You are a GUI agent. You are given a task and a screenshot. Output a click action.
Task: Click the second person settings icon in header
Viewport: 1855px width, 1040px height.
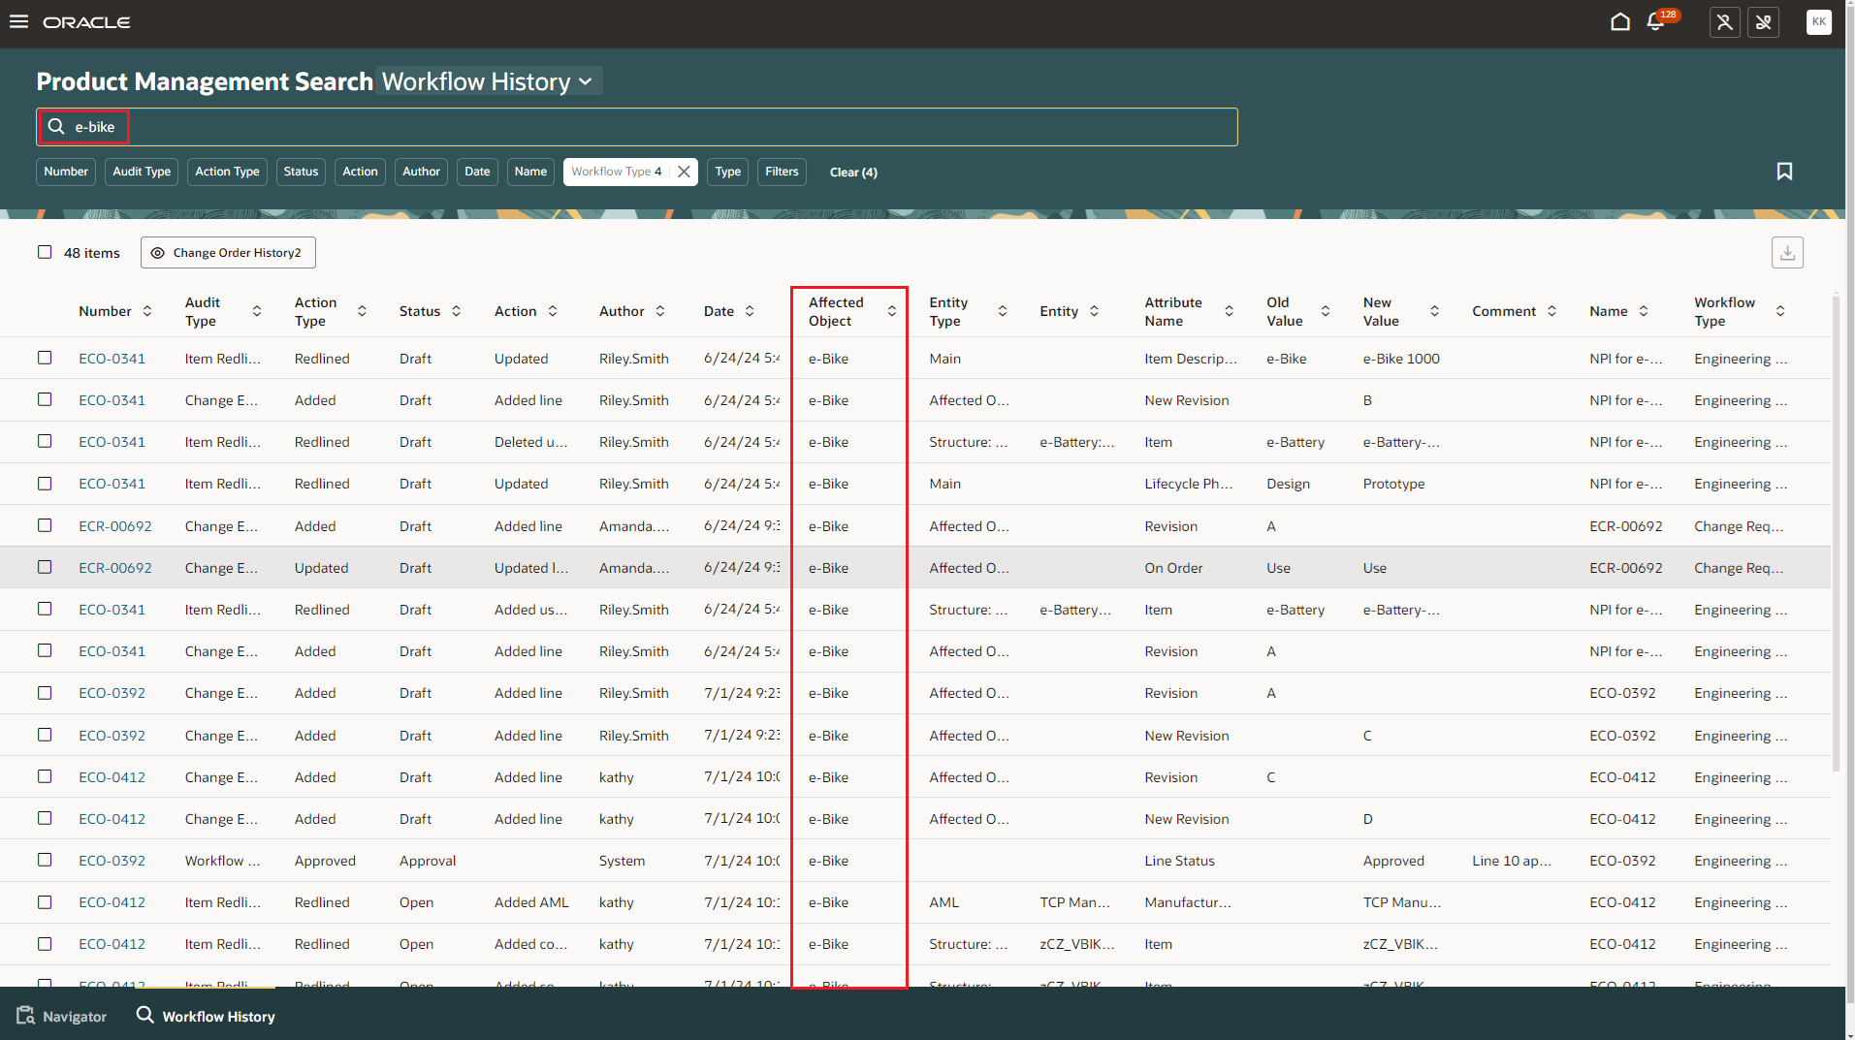[1763, 21]
